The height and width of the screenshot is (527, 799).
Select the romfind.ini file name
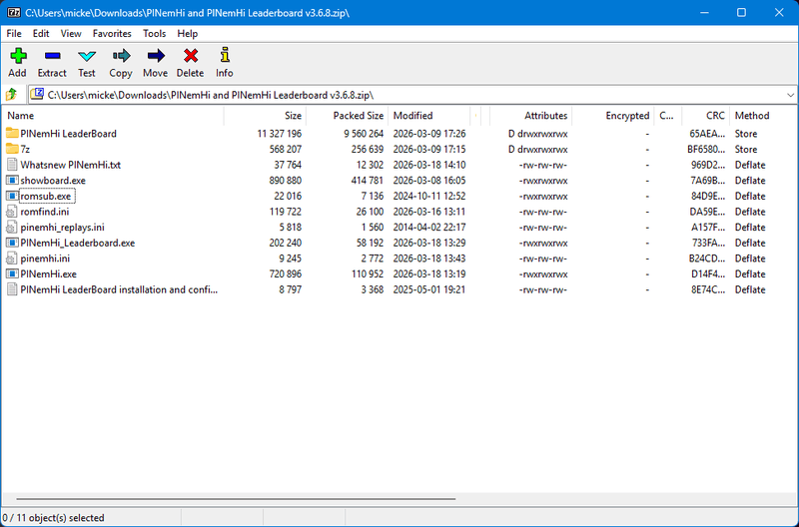click(45, 212)
